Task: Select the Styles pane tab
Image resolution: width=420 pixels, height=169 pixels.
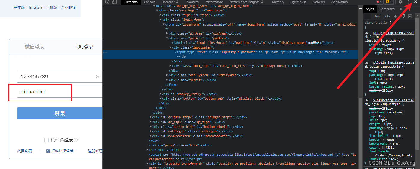Action: (x=370, y=9)
